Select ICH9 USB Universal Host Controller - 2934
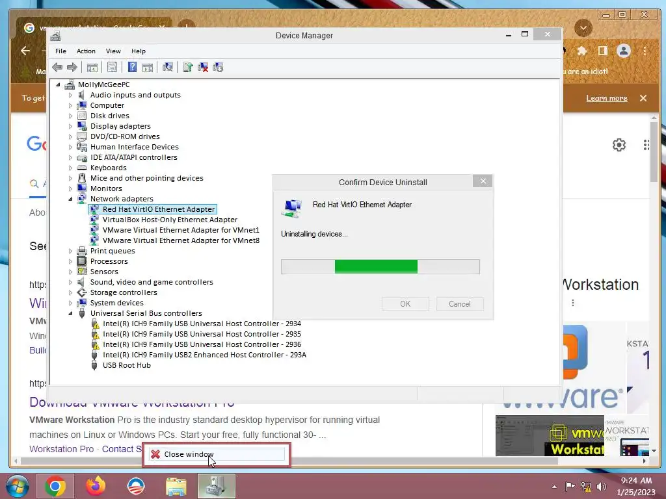 (202, 324)
